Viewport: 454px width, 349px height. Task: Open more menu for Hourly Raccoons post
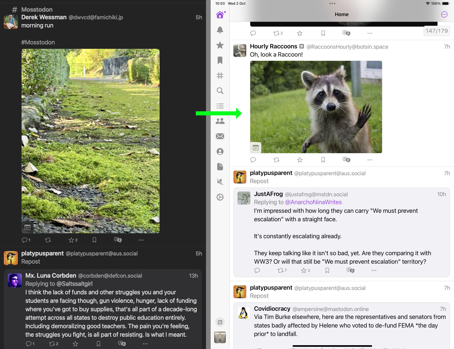370,160
